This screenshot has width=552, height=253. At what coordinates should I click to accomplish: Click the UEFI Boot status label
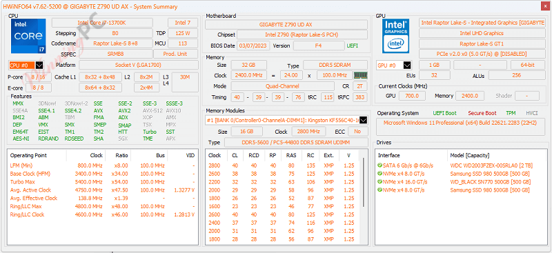(x=444, y=113)
